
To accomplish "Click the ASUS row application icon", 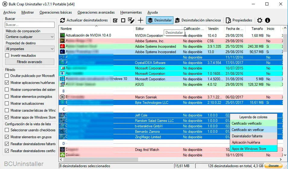I will click(x=62, y=84).
